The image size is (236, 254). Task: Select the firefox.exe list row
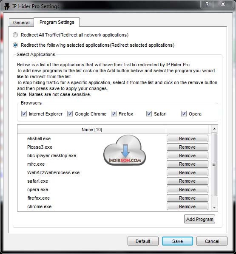pyautogui.click(x=92, y=198)
